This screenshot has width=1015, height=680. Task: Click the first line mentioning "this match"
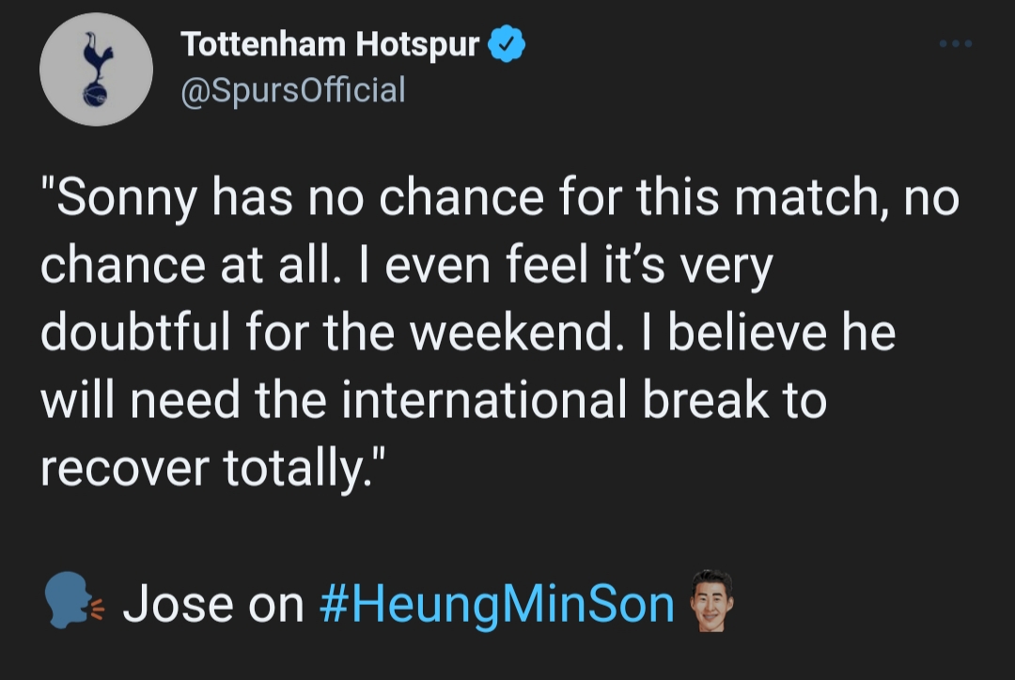[498, 200]
